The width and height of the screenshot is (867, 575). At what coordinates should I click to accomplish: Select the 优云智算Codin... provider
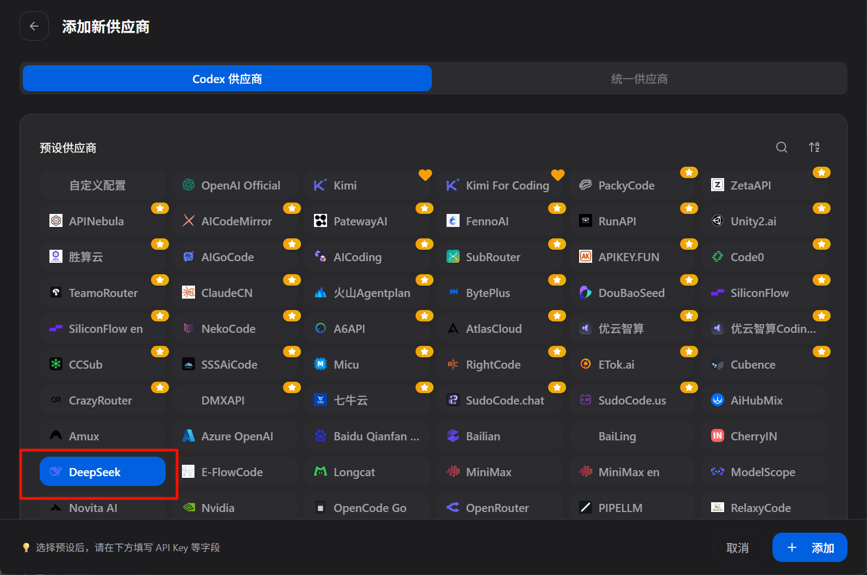tap(764, 329)
